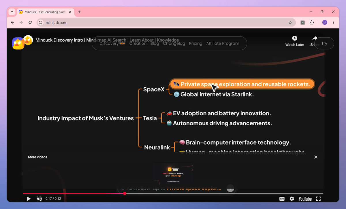
Task: Go forward in browser history
Action: (x=21, y=22)
